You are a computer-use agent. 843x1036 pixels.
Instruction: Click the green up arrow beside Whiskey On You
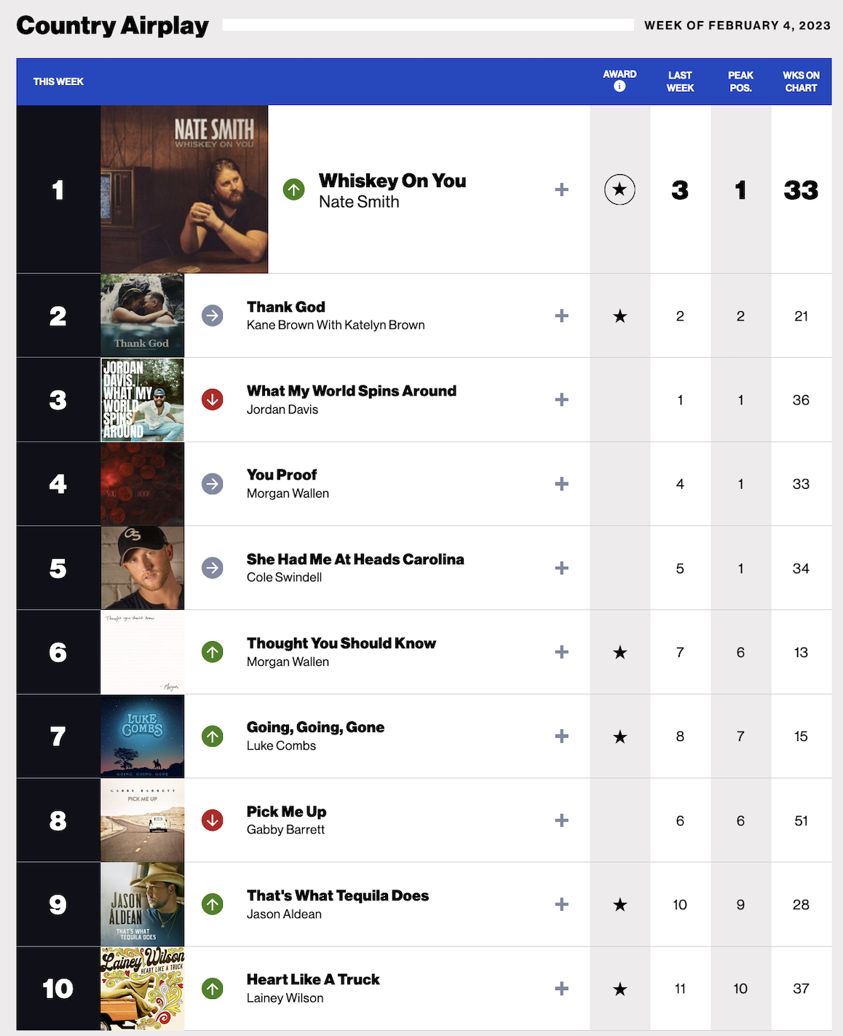[x=293, y=190]
